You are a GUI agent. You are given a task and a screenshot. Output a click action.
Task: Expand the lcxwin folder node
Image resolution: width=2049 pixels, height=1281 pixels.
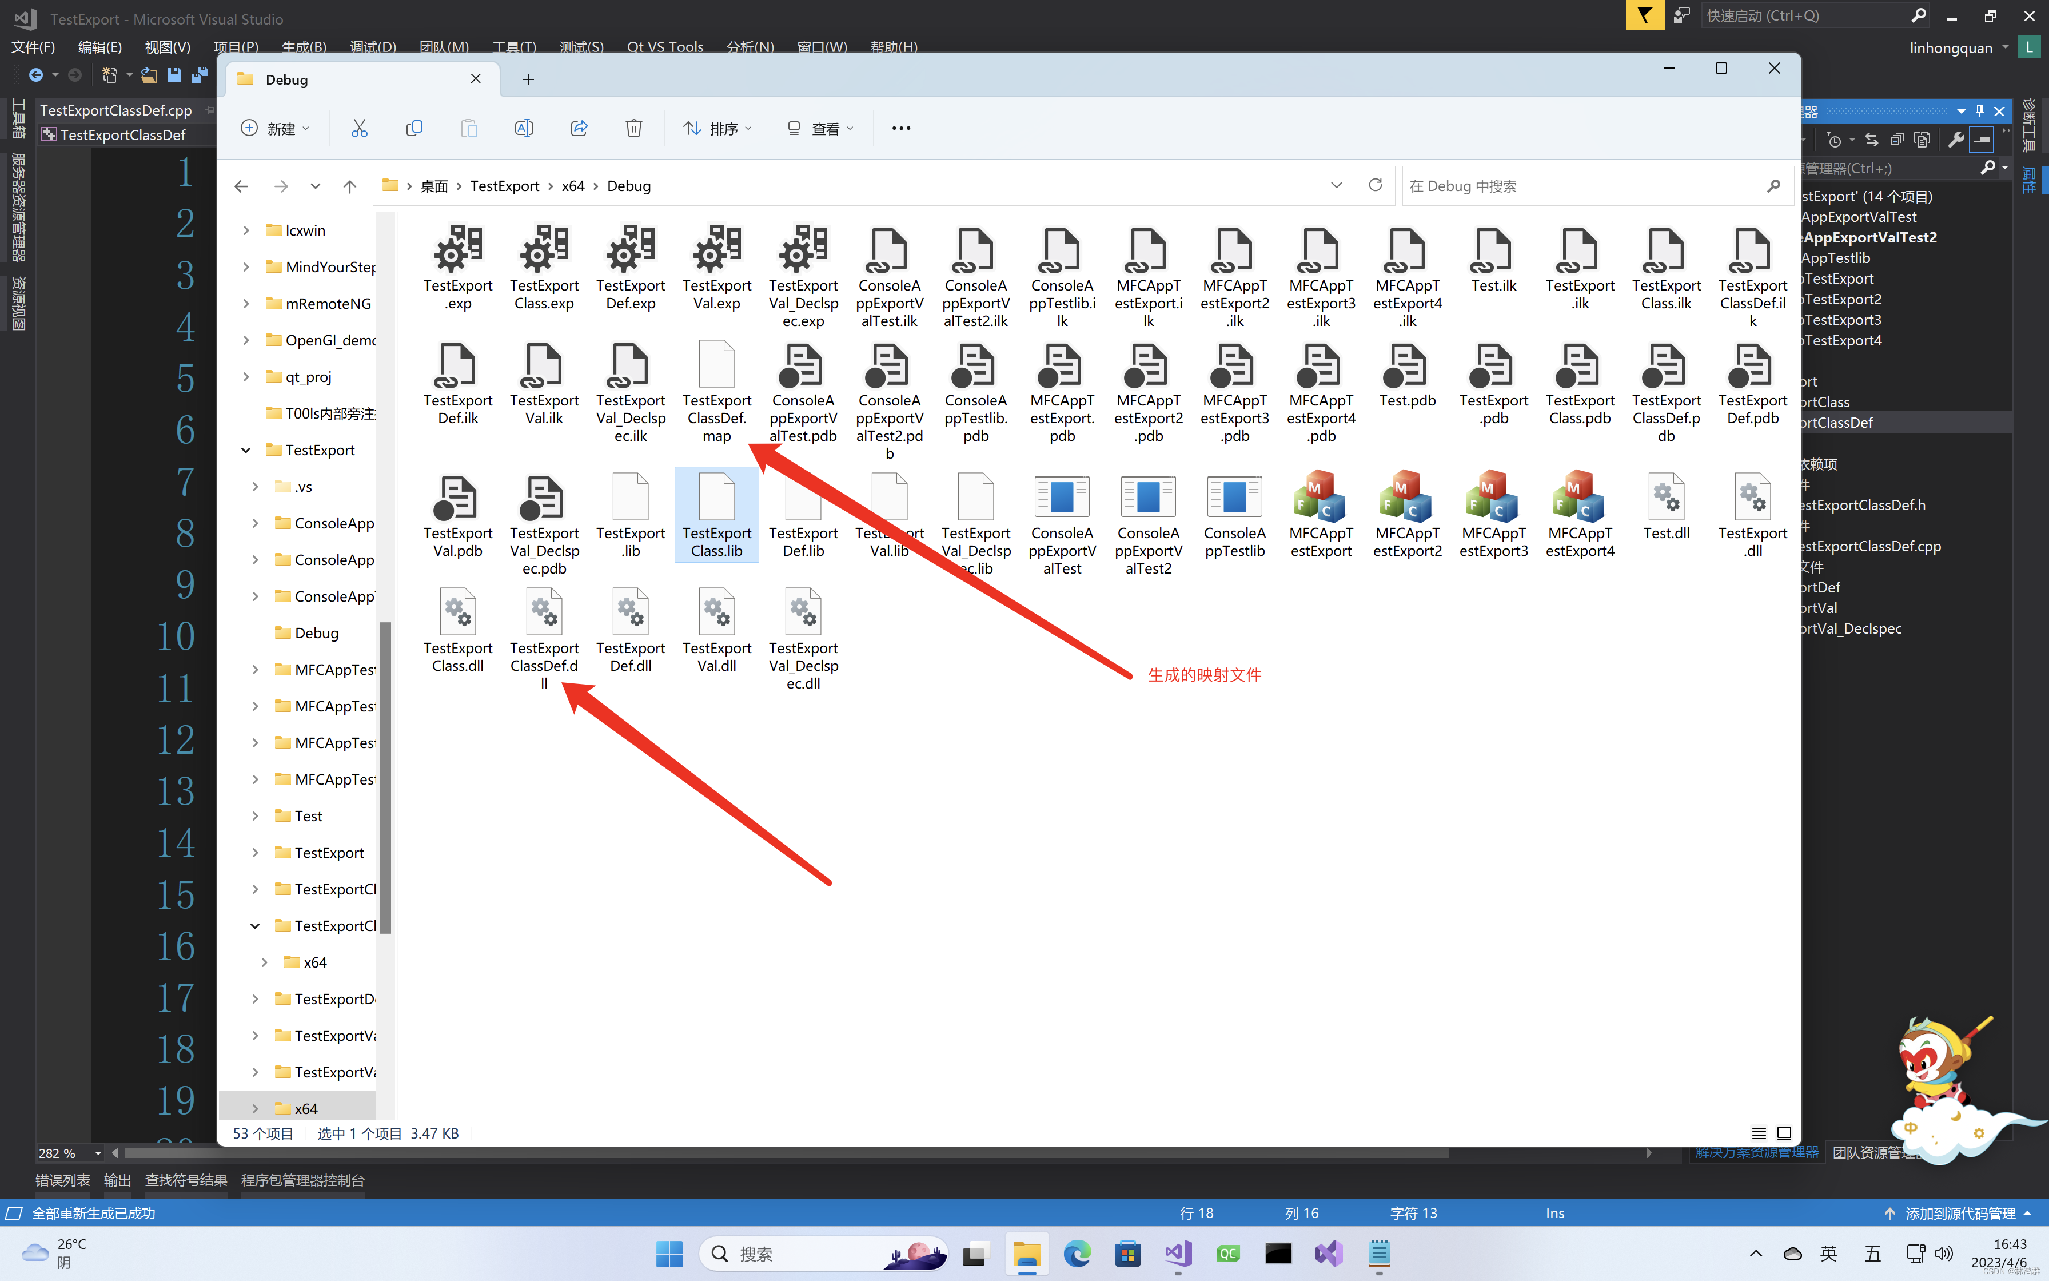245,230
